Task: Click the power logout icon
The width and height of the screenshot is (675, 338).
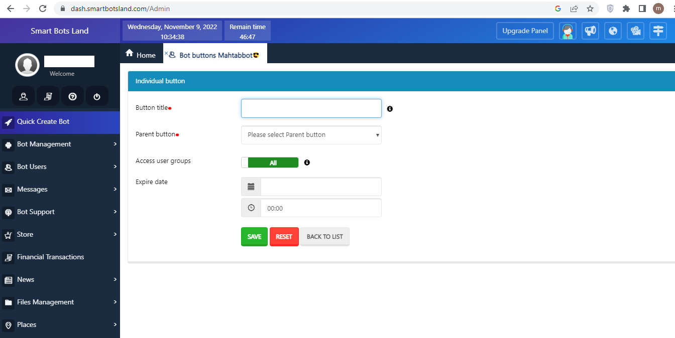Action: point(97,97)
